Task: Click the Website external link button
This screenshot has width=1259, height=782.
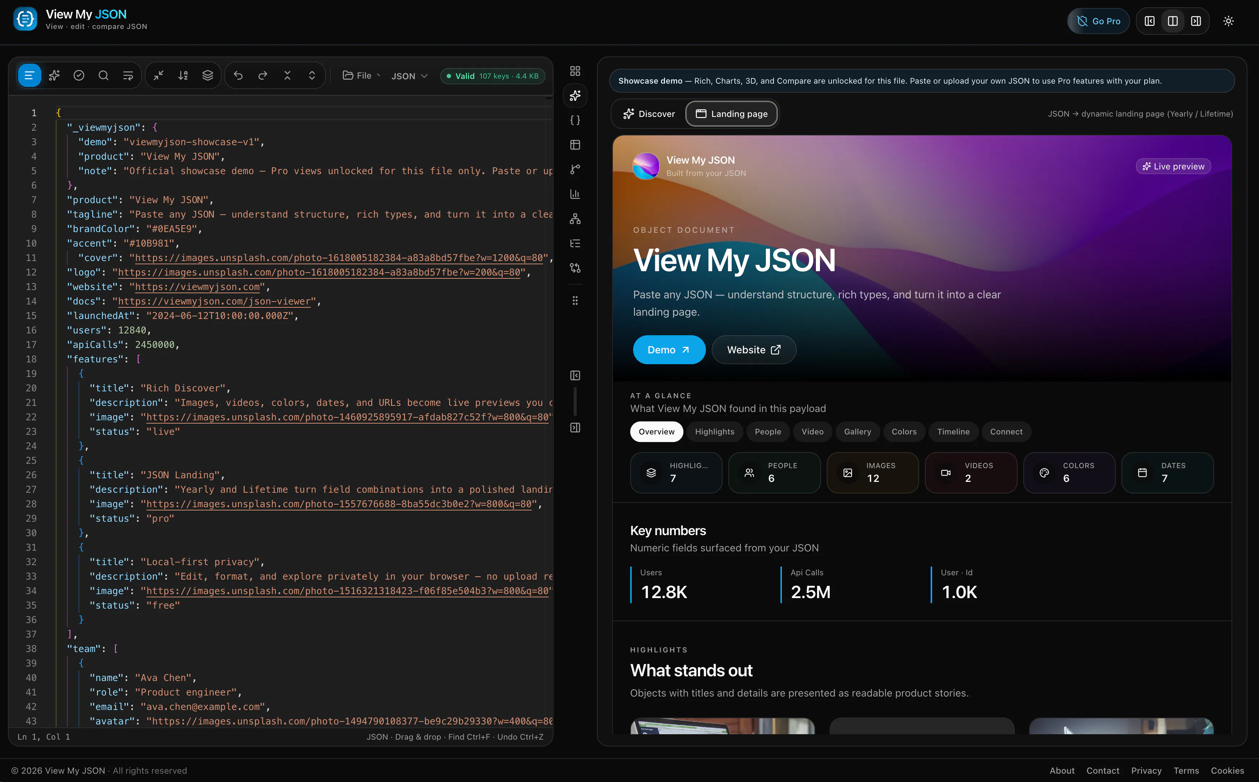Action: 754,350
